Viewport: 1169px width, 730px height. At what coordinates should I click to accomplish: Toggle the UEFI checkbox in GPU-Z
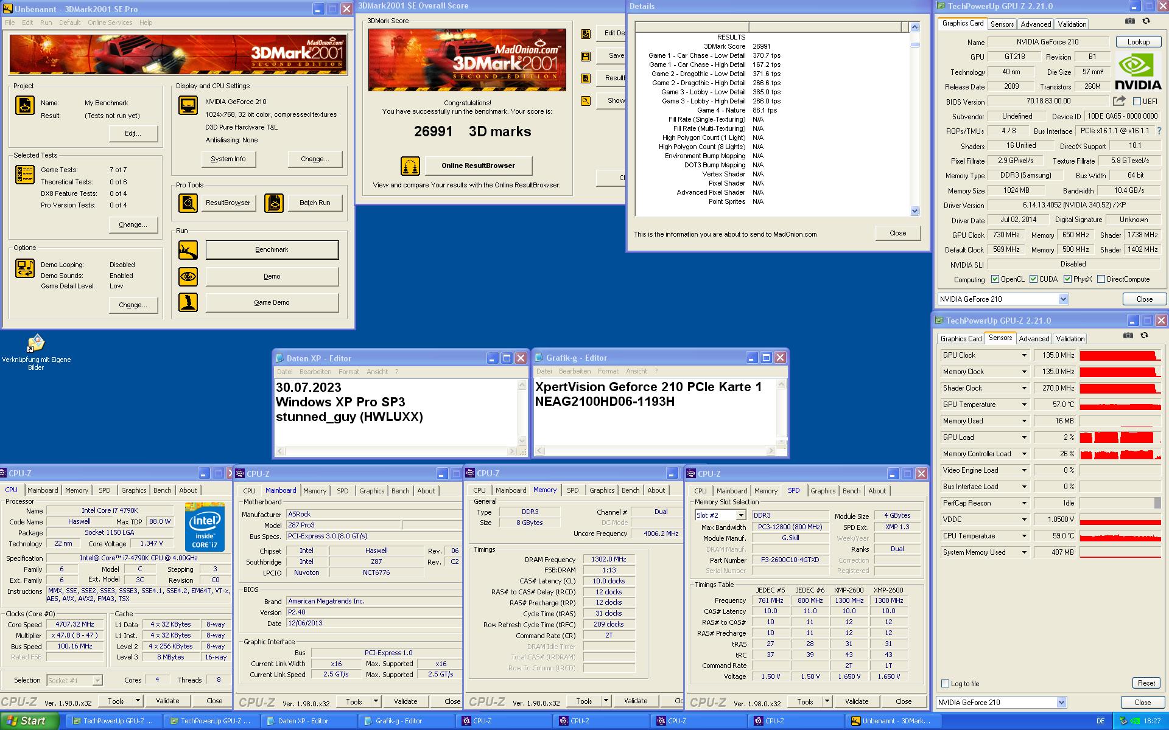(1137, 102)
